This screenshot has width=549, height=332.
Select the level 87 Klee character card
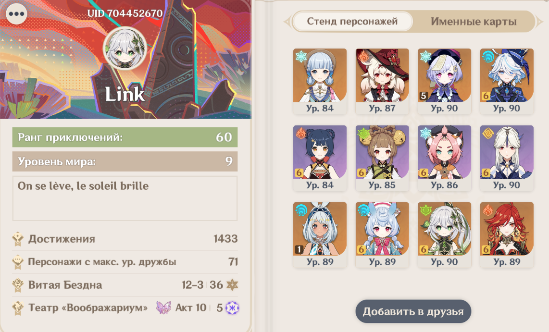pyautogui.click(x=382, y=81)
